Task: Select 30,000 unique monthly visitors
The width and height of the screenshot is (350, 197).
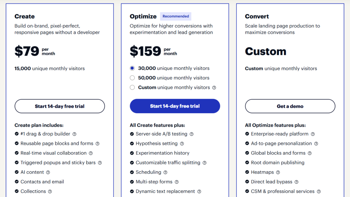Action: 132,68
